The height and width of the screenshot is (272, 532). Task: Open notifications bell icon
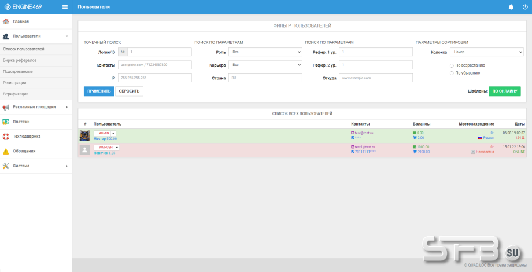511,7
